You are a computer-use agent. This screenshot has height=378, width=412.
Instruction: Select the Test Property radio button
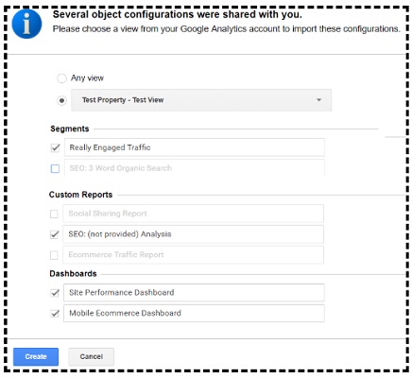61,100
